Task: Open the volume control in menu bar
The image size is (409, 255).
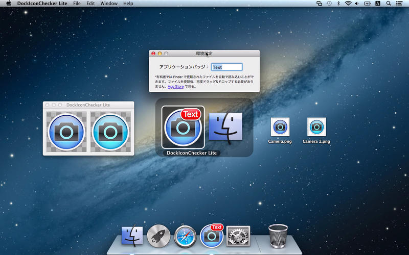Action: pos(357,4)
